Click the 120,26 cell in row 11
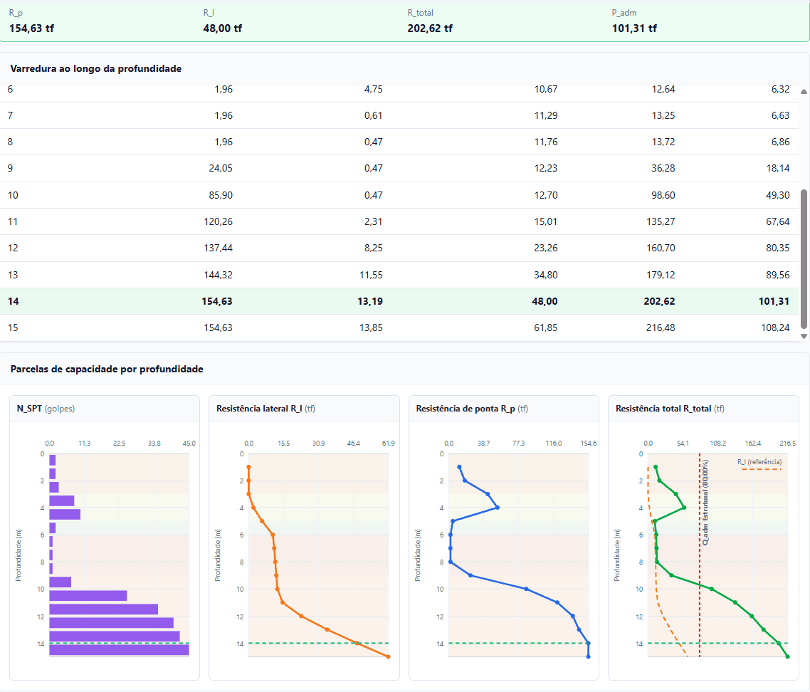Screen dimensions: 810x692 point(219,221)
